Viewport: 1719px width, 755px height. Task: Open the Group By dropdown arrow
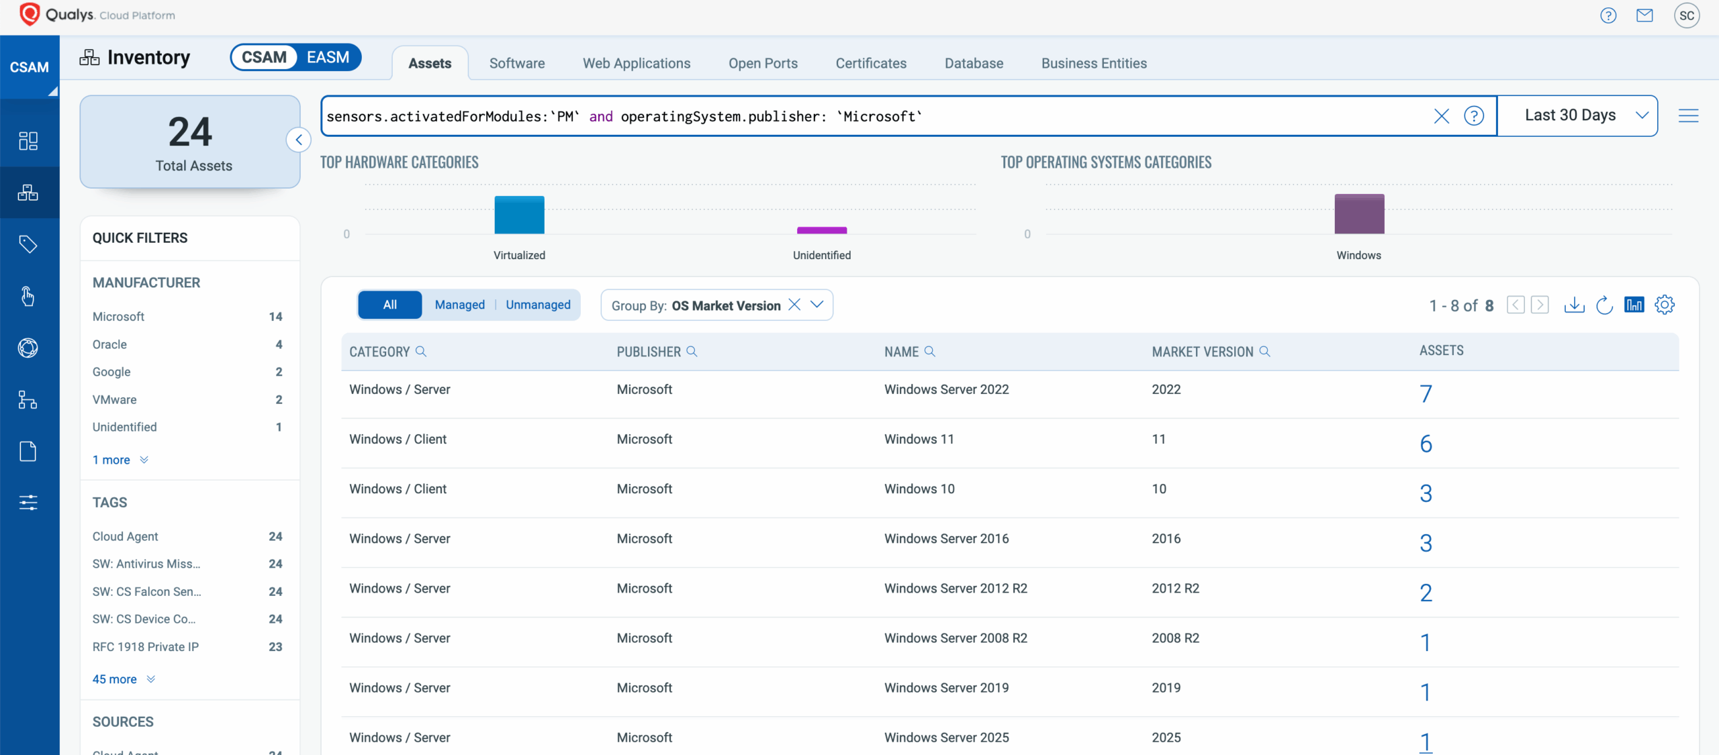817,305
